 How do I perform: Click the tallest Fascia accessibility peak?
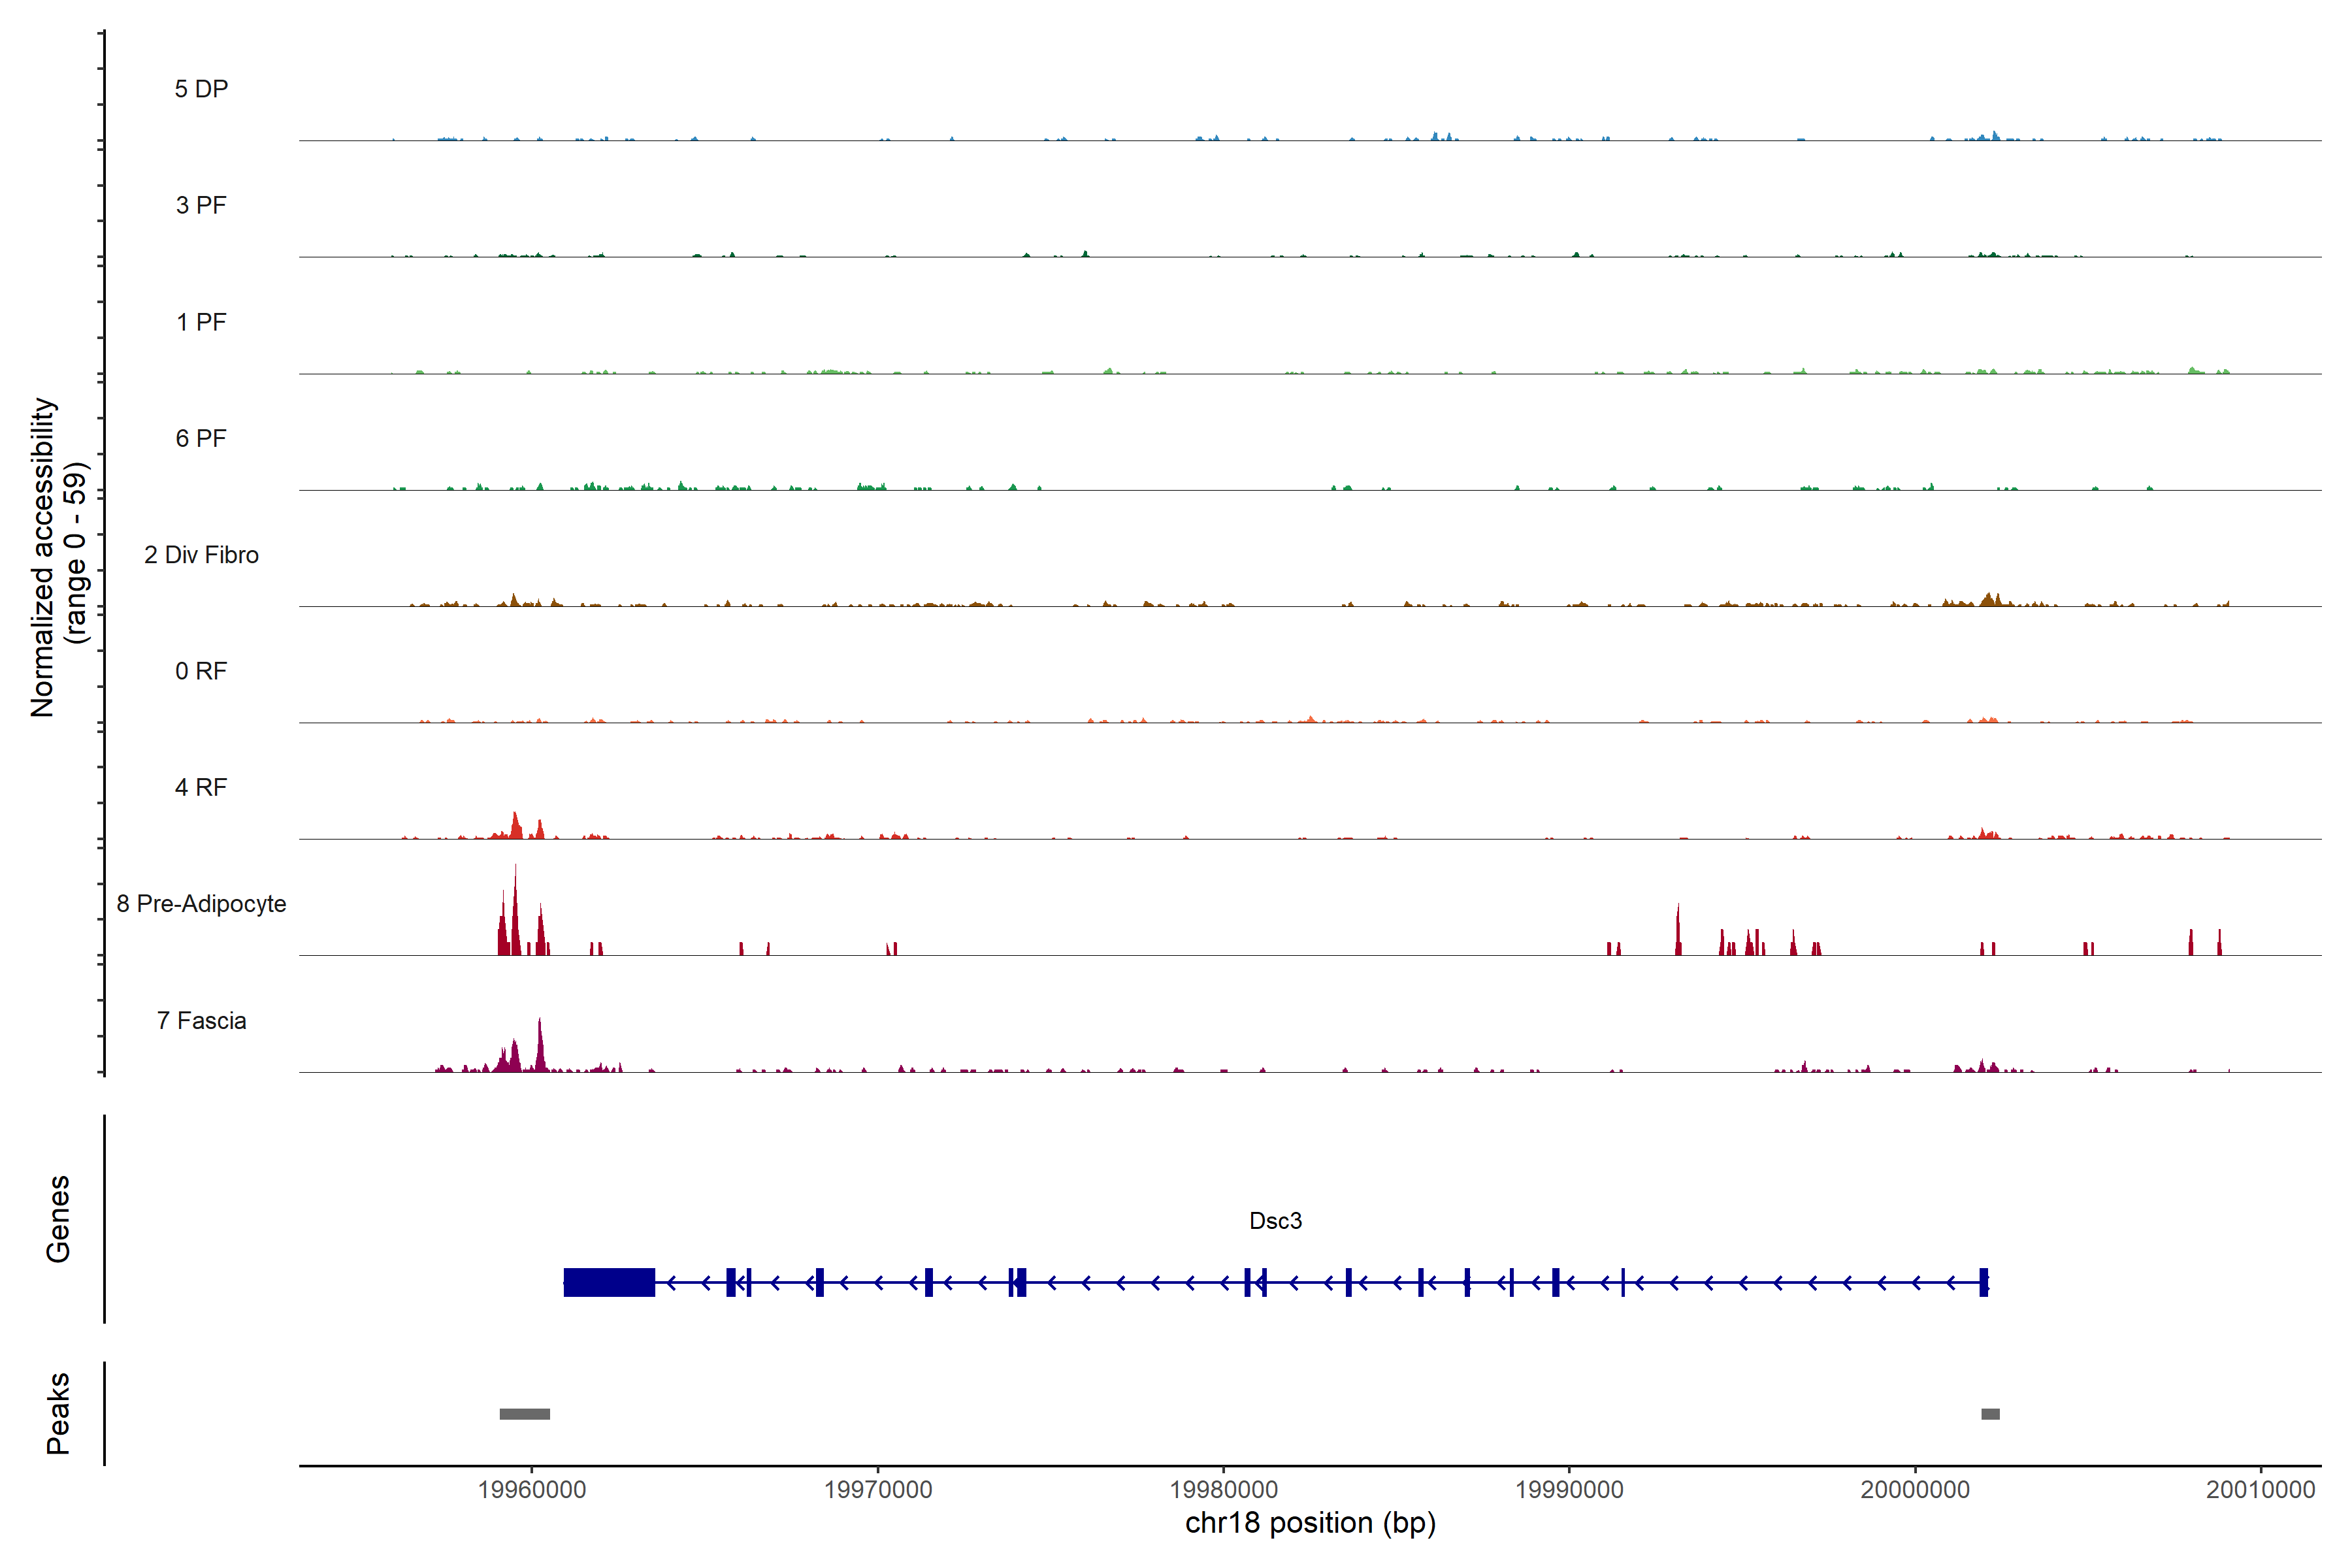click(540, 1045)
